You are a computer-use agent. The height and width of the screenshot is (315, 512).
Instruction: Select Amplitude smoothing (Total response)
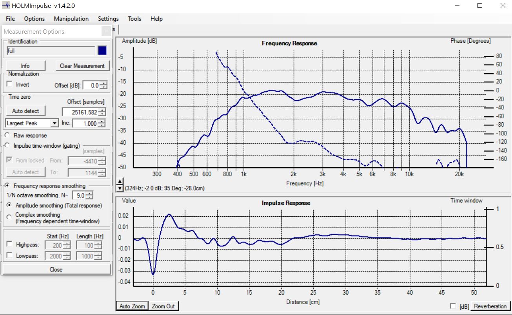[9, 205]
